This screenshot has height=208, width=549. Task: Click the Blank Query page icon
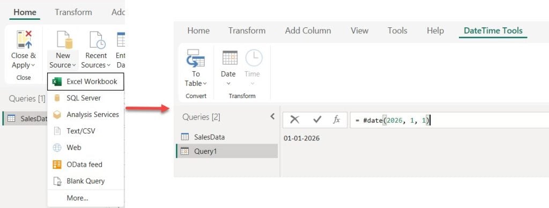coord(57,181)
